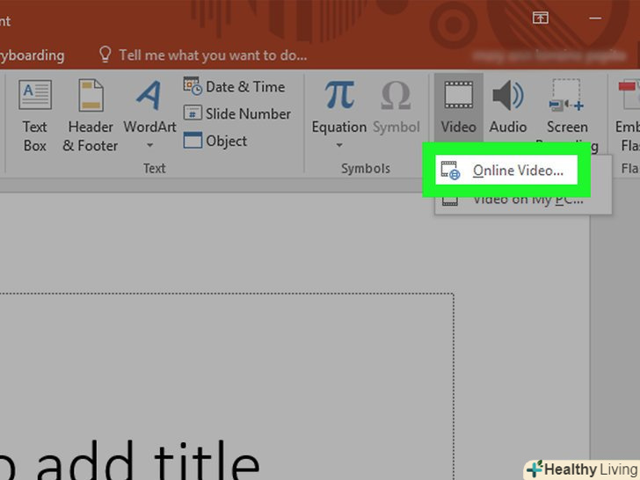This screenshot has height=480, width=640.
Task: Click the ribbon display options icon
Action: coord(540,18)
